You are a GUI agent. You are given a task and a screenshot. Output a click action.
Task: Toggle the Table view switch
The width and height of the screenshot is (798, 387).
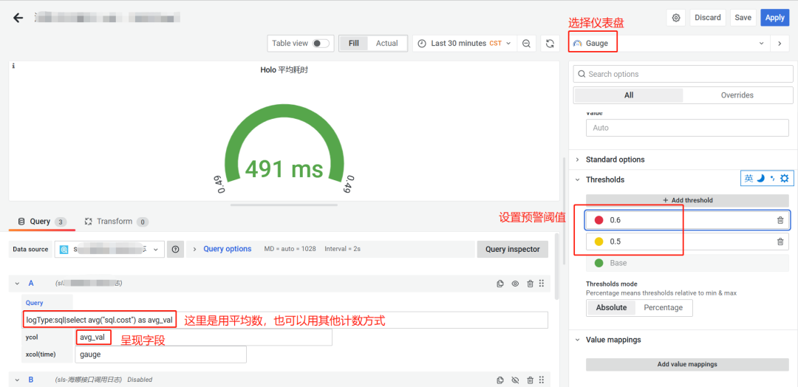point(321,44)
